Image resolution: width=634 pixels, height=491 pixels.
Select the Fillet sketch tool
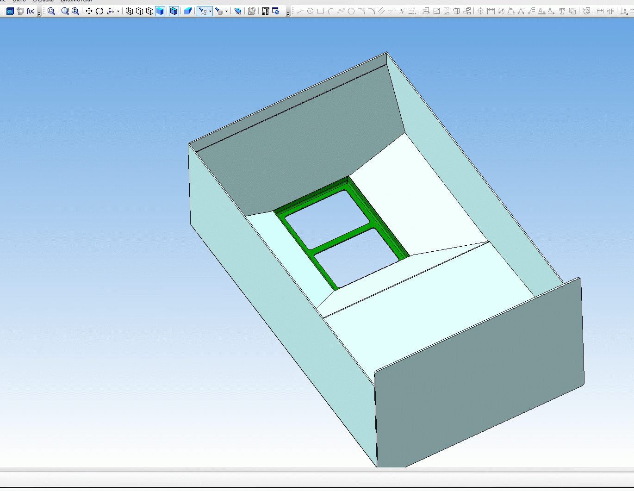tap(372, 11)
